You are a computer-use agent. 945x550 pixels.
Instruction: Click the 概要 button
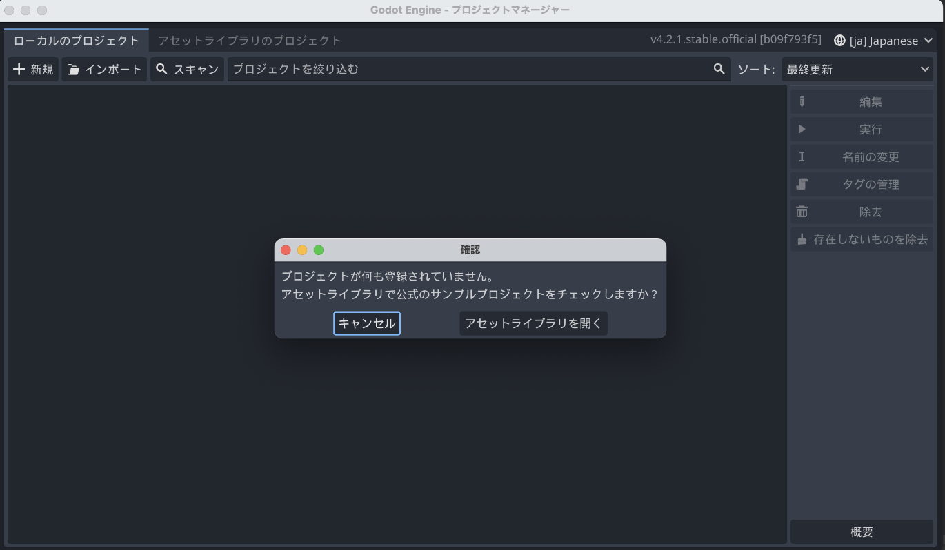[x=862, y=532]
